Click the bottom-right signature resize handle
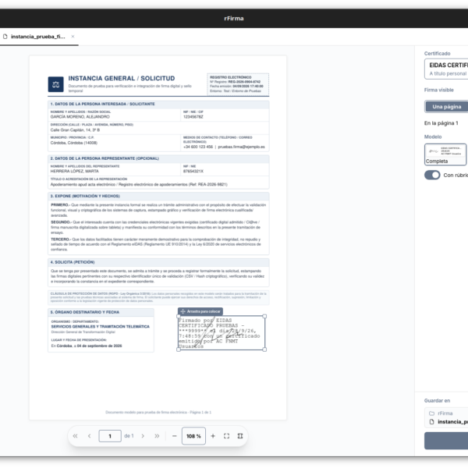This screenshot has height=468, width=468. coord(264,349)
